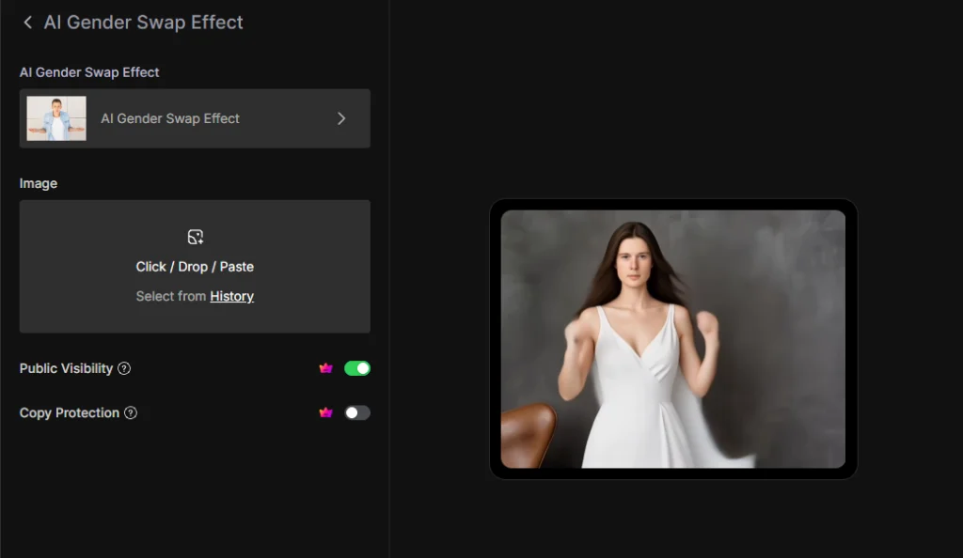Click the premium crown beside Public Visibility
This screenshot has width=963, height=558.
325,368
